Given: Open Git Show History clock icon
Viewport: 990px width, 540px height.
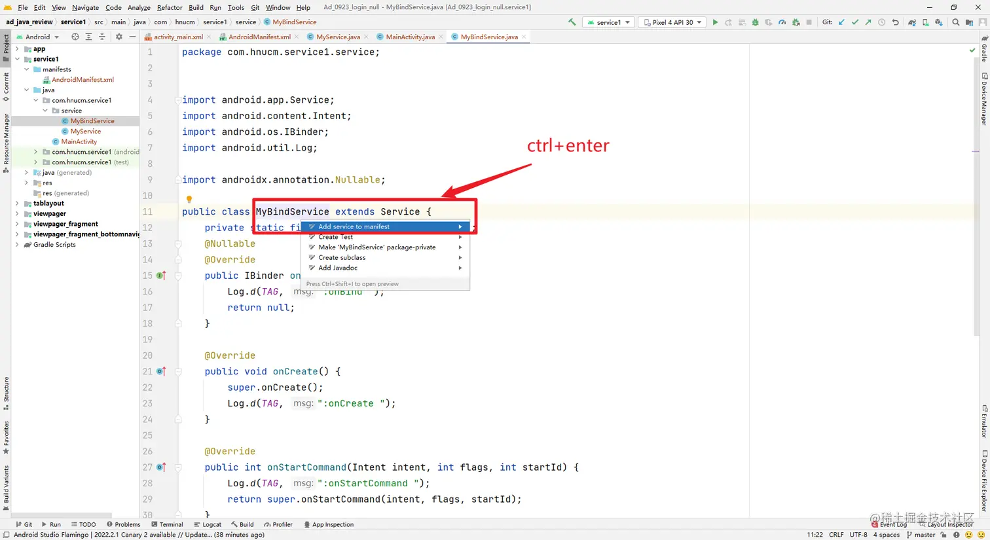Looking at the screenshot, I should point(882,22).
